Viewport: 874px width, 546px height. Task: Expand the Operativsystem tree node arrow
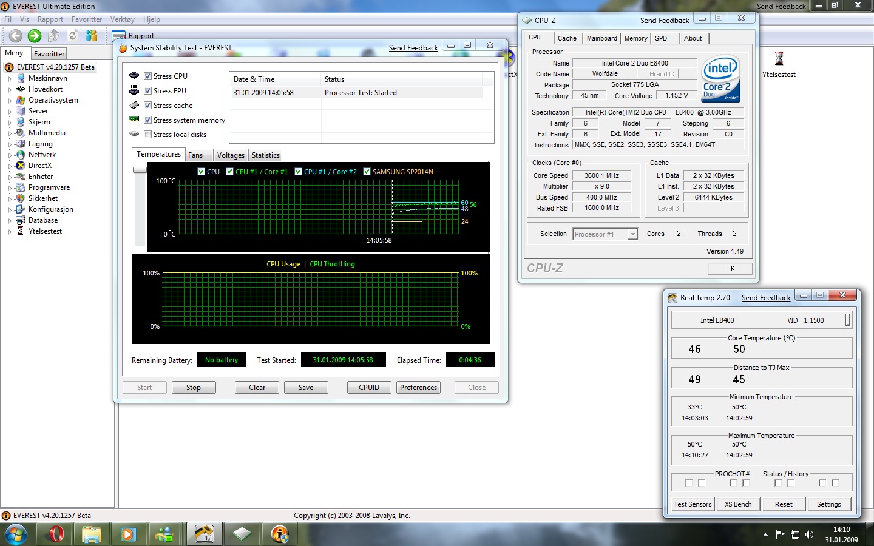pos(10,101)
